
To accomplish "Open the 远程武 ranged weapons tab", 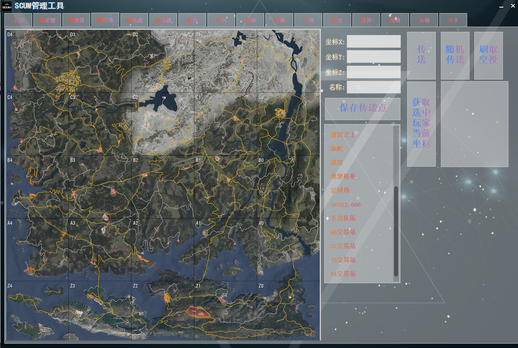I will point(163,20).
